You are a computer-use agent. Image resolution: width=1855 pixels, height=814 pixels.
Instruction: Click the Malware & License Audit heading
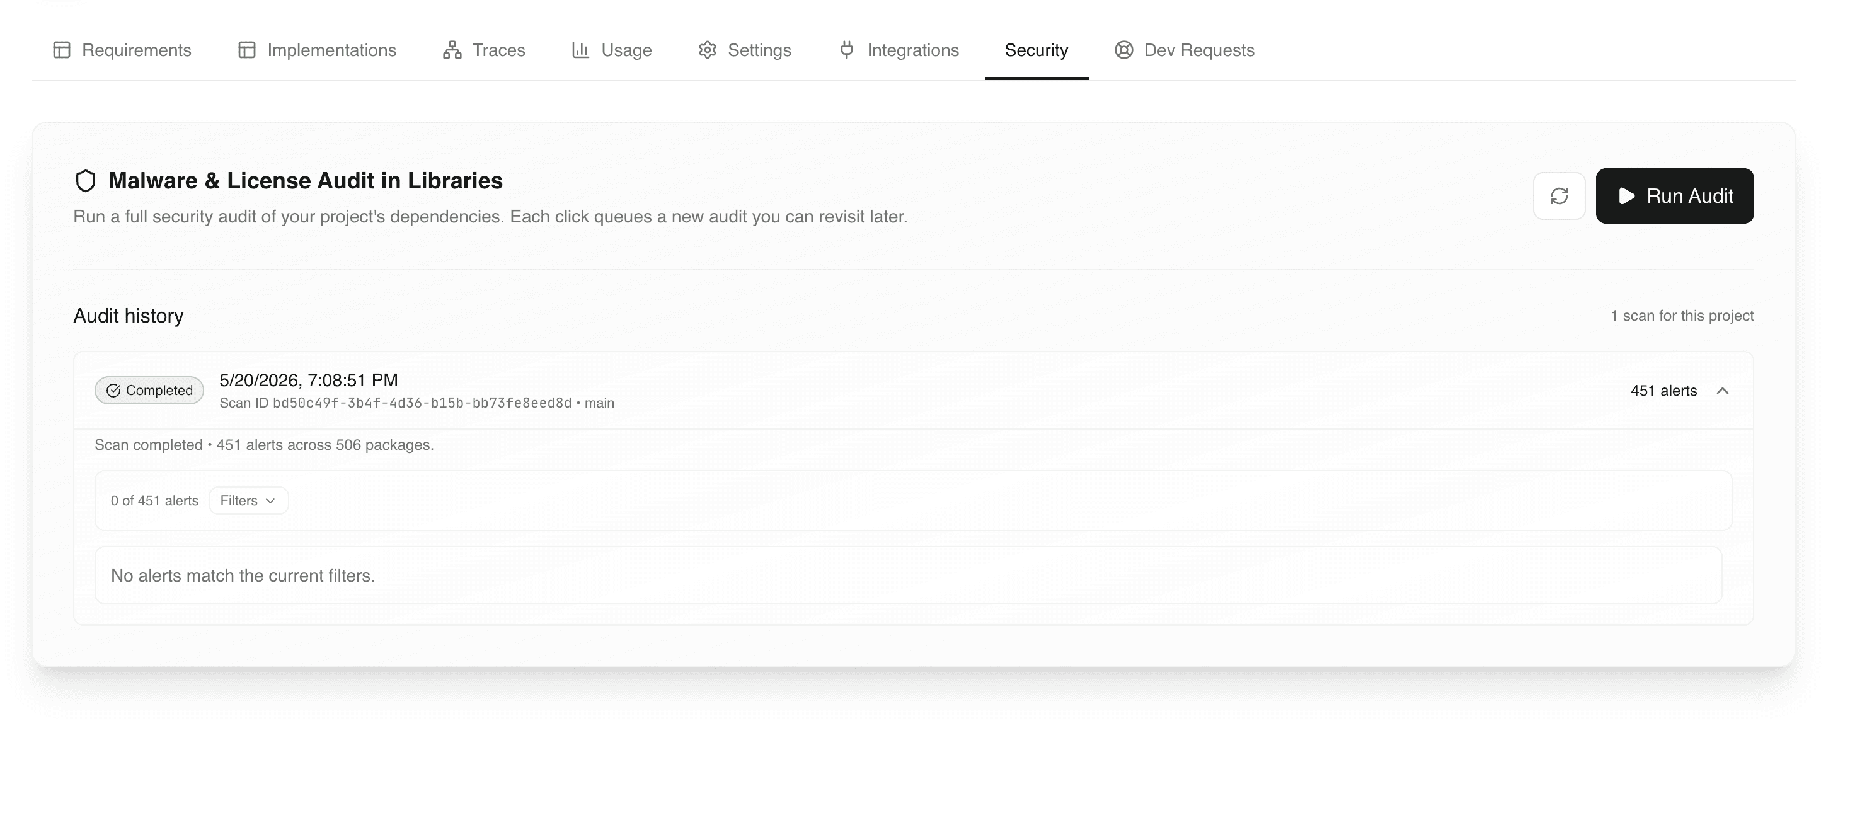(306, 180)
